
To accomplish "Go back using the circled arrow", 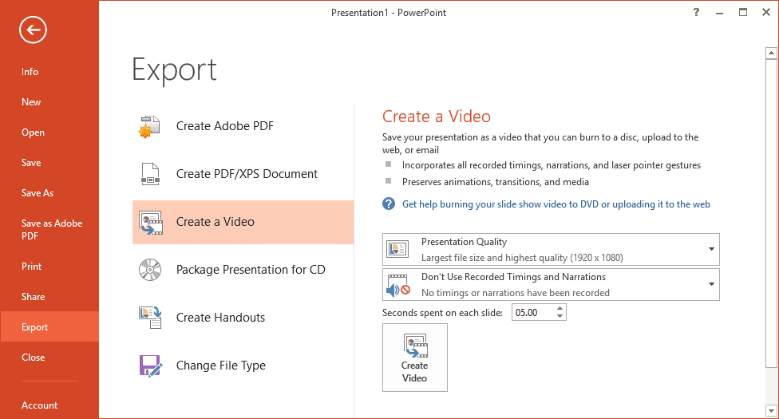I will pyautogui.click(x=34, y=30).
